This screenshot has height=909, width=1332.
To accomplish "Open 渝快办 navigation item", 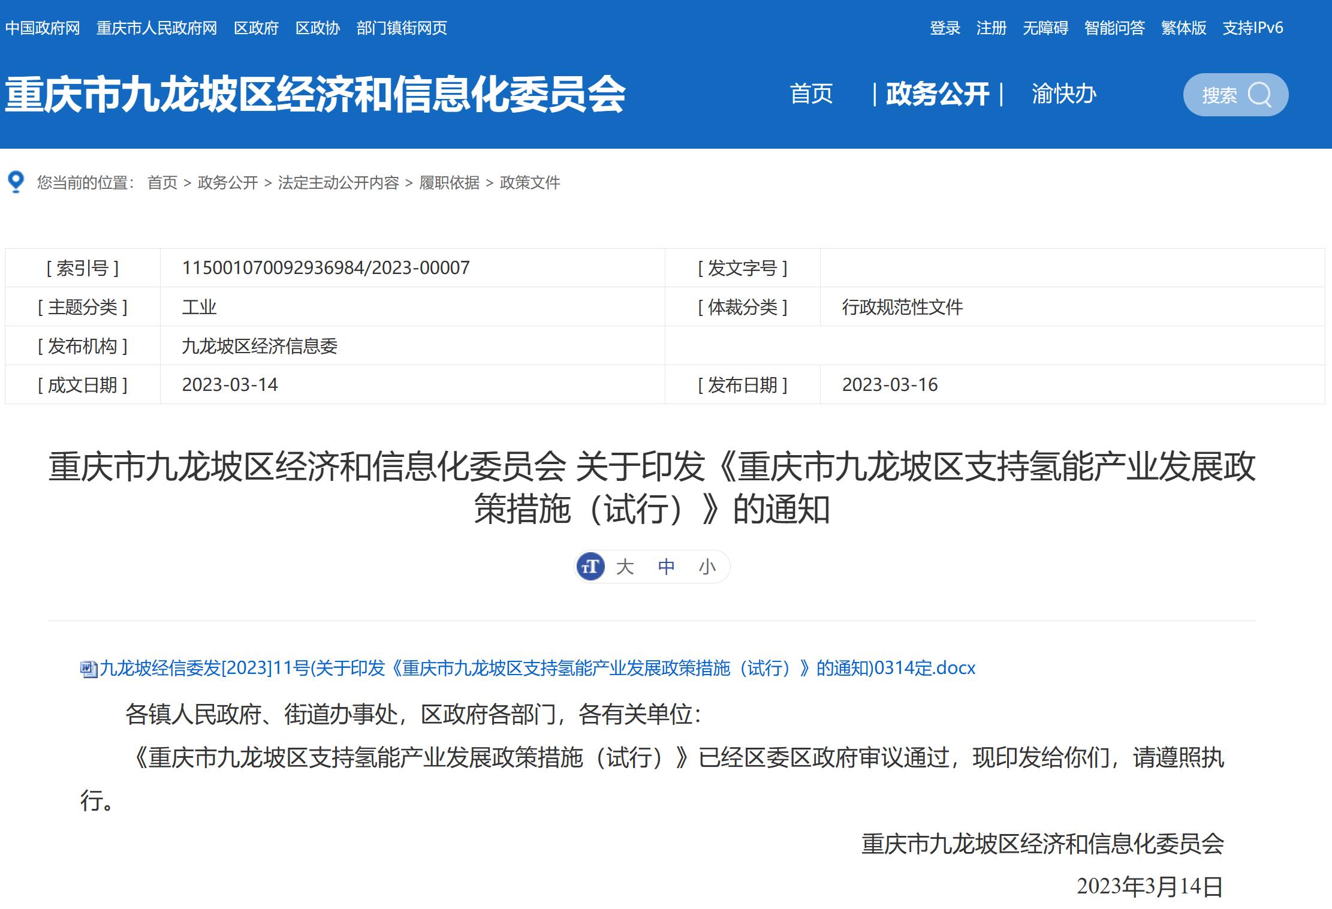I will pos(1064,94).
